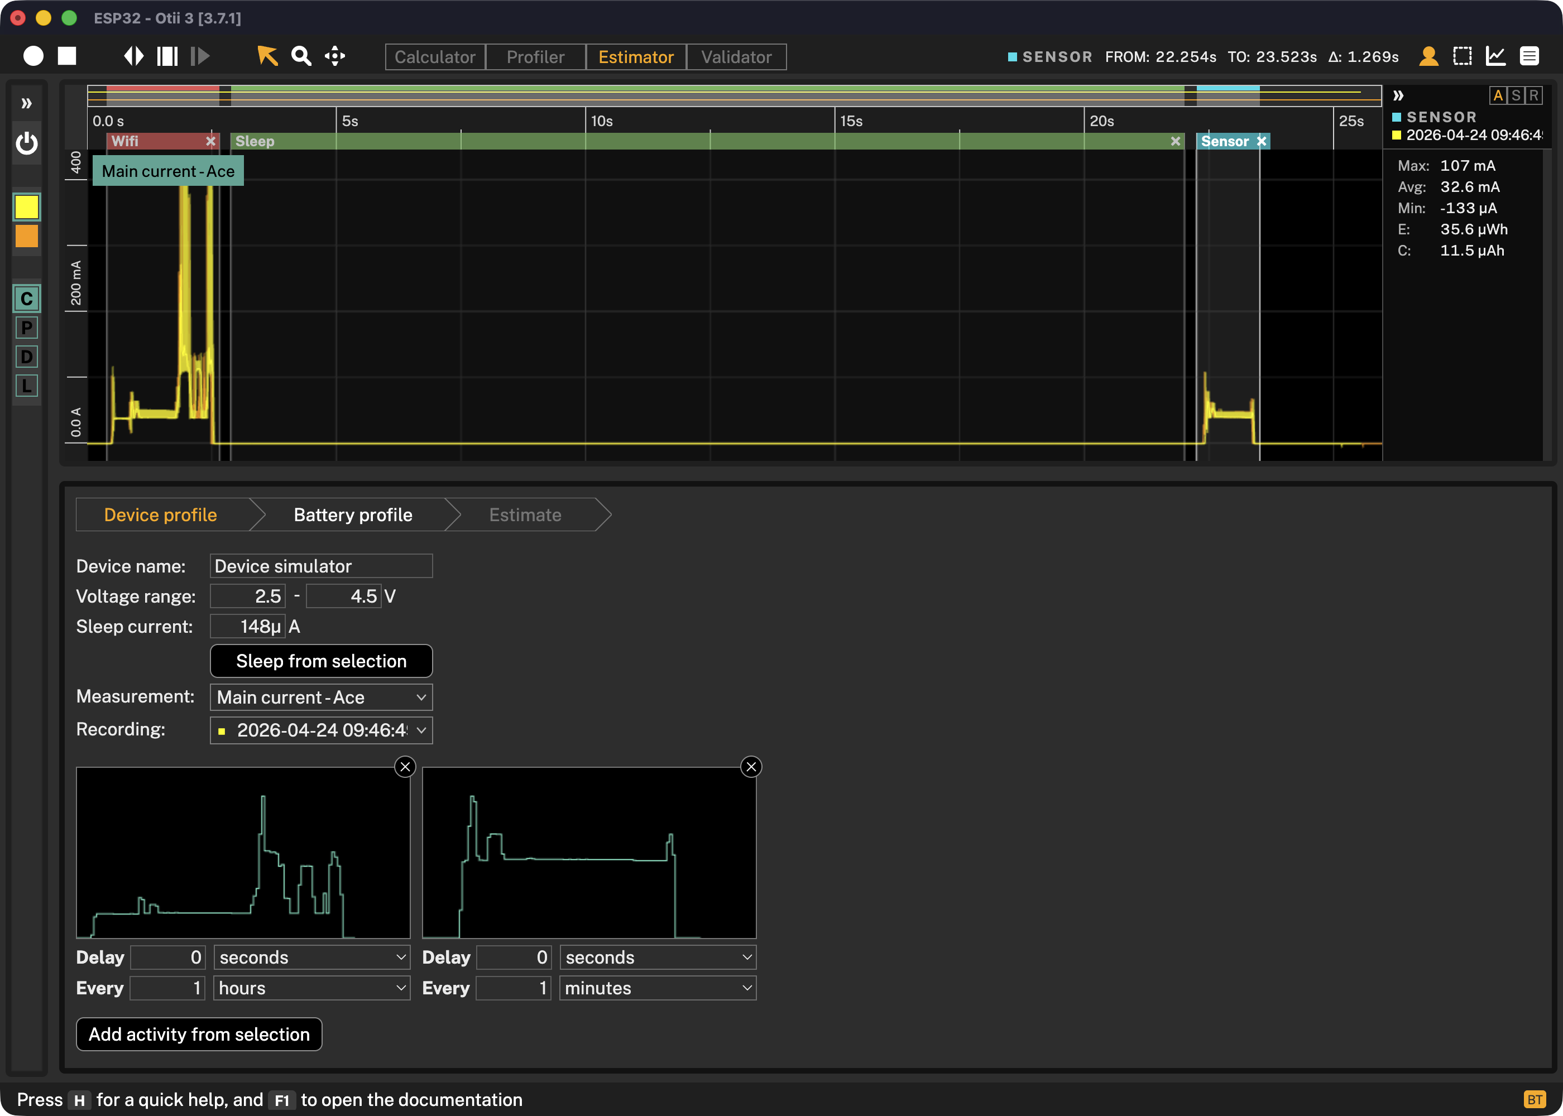The height and width of the screenshot is (1116, 1563).
Task: Edit the Device name field
Action: point(321,566)
